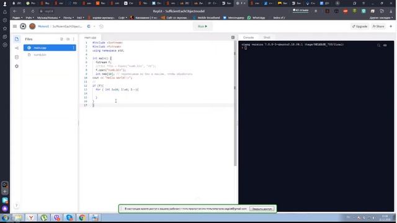Click Закрыть доступ in sharing notice
Image resolution: width=397 pixels, height=223 pixels.
point(262,209)
